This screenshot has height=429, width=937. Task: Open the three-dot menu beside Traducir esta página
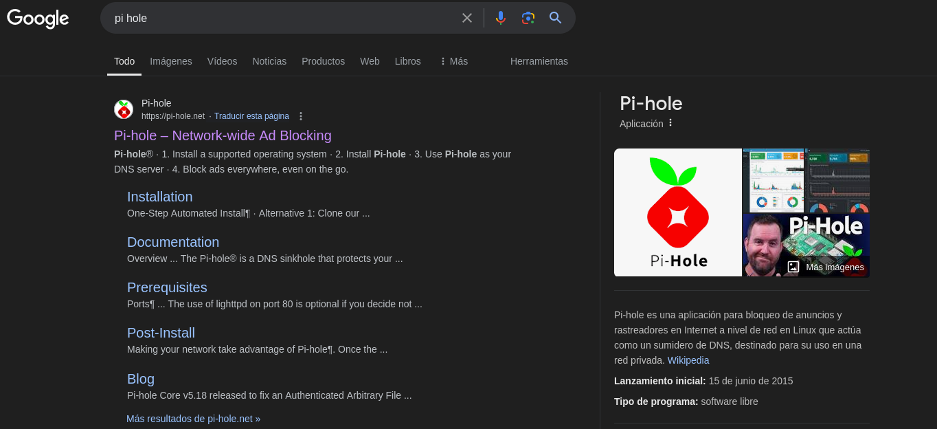click(301, 116)
